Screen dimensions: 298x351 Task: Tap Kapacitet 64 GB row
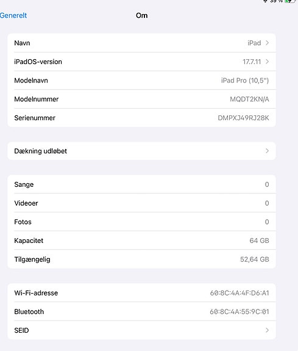click(141, 241)
